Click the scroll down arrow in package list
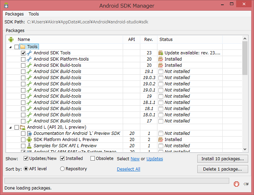 pos(245,149)
